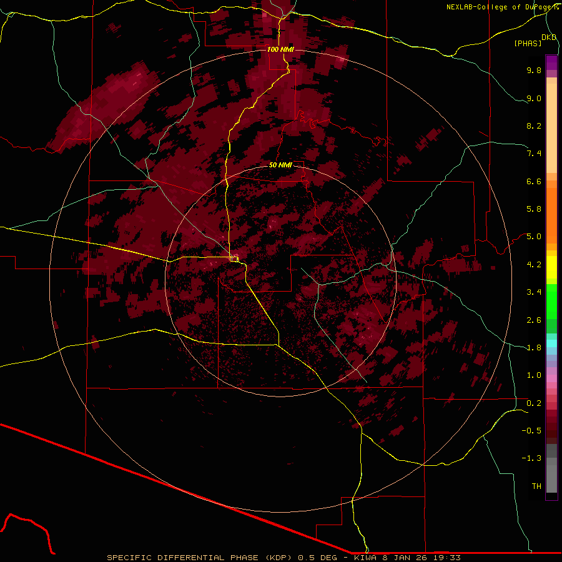Click the 0.2 value on the color scale
562x562 pixels.
pyautogui.click(x=534, y=403)
